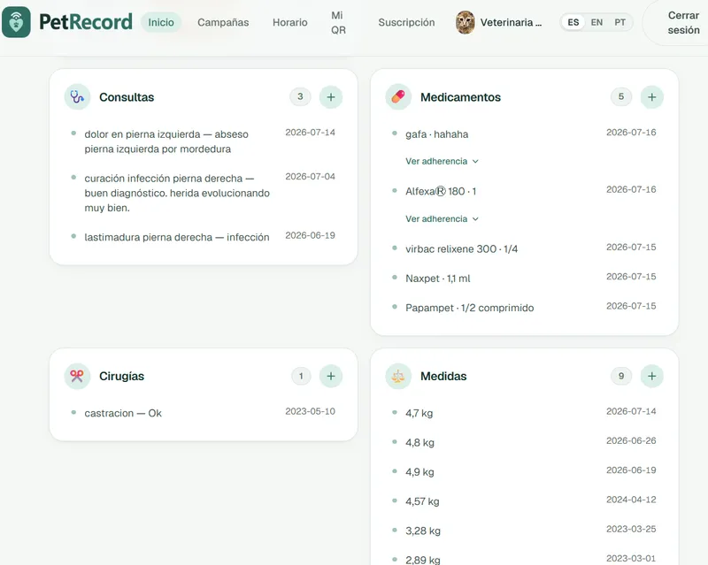Open the 2026-07-14 consultation entry
This screenshot has height=565, width=708.
[x=204, y=141]
